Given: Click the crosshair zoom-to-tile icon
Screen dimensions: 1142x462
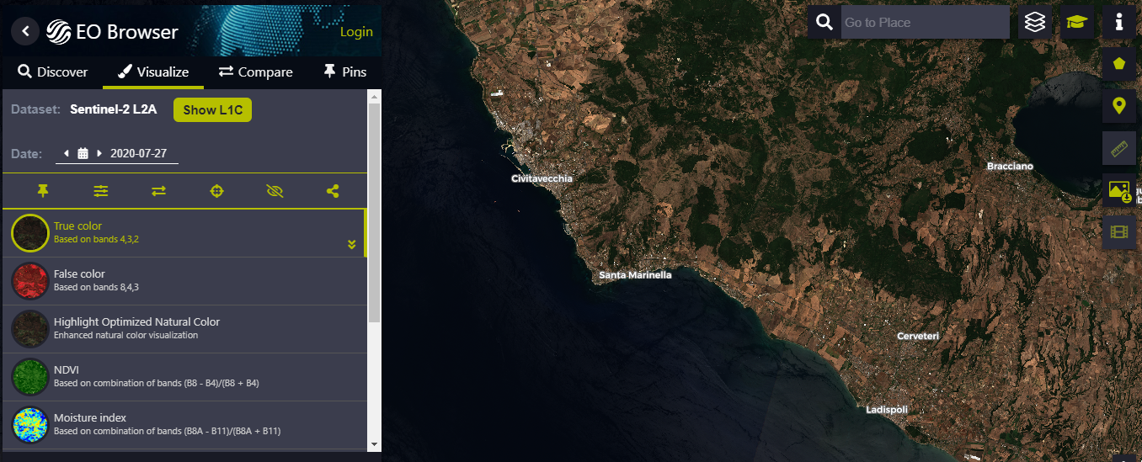Looking at the screenshot, I should [216, 191].
